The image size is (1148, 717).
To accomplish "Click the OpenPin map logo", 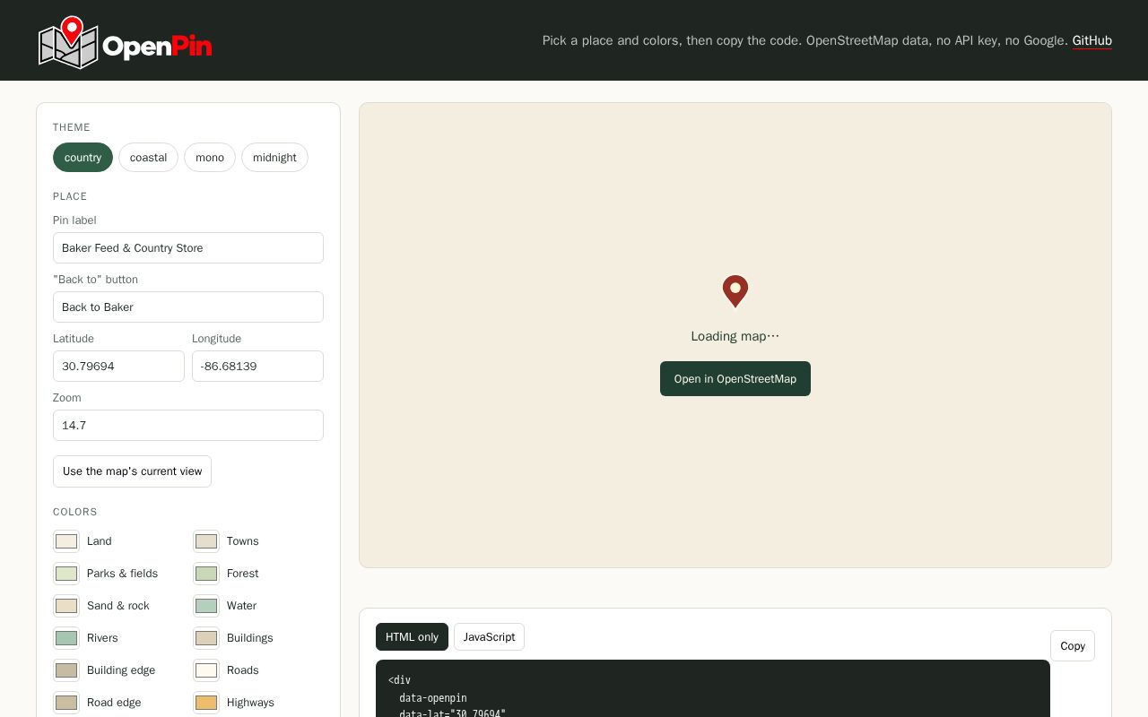I will (x=125, y=42).
